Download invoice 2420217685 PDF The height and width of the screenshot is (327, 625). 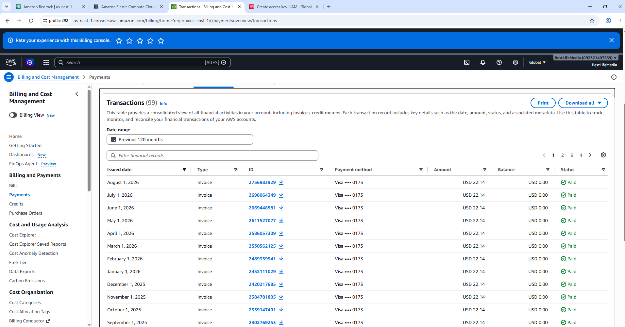[281, 284]
